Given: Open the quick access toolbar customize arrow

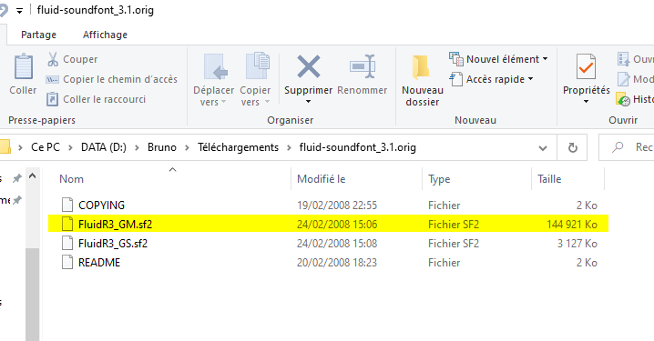Looking at the screenshot, I should coord(19,11).
